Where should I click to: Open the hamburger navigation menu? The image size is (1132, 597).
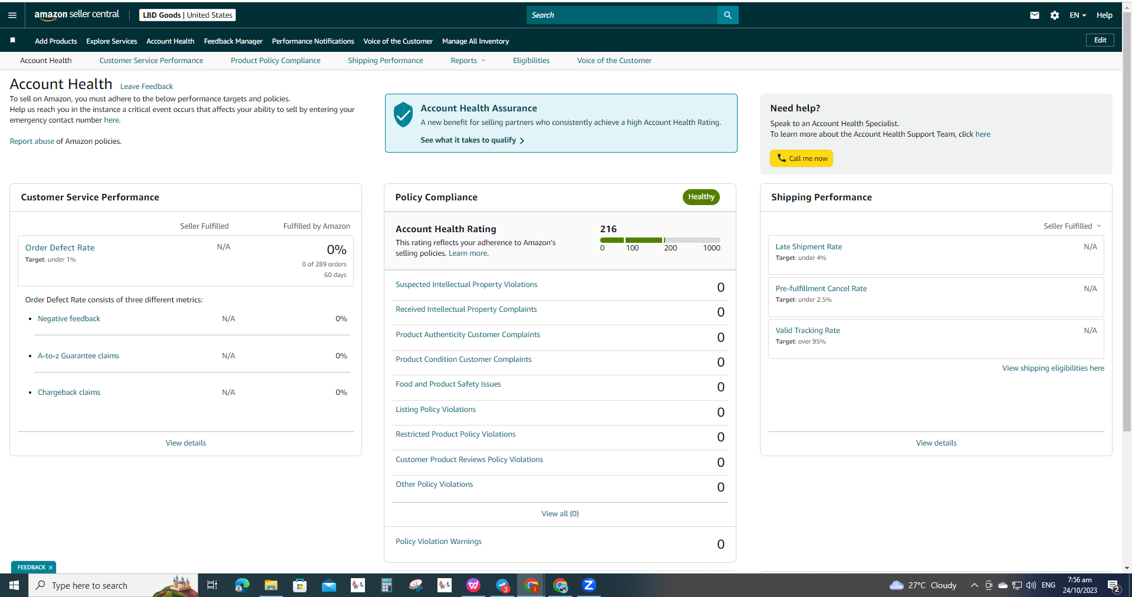[12, 15]
